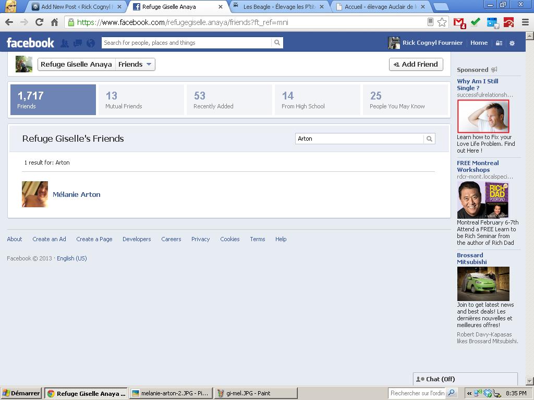The height and width of the screenshot is (400, 534).
Task: Focus the Search for people, places field
Action: pyautogui.click(x=187, y=43)
